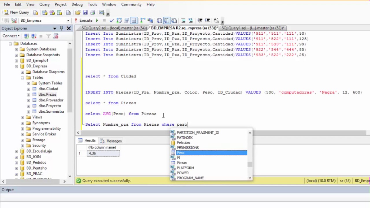Click the Increase Indent icon
Screen dimensions: 370x208
click(x=207, y=21)
